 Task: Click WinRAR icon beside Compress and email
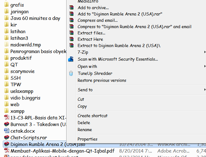[x=72, y=20]
